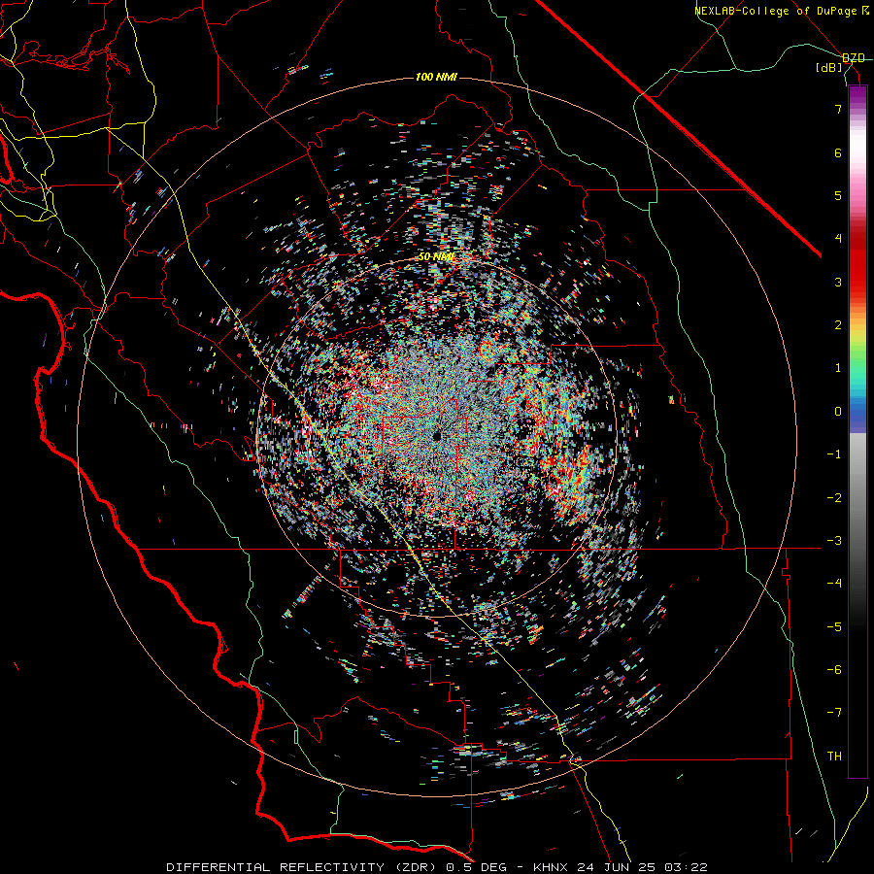This screenshot has width=874, height=874.
Task: Click the 4 value on the dB scale
Action: 838,239
